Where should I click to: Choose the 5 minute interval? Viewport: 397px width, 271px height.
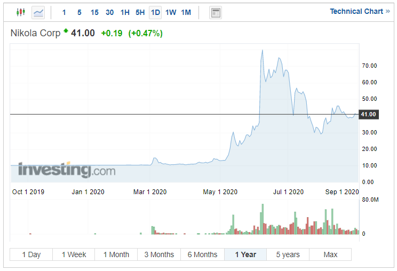(80, 12)
